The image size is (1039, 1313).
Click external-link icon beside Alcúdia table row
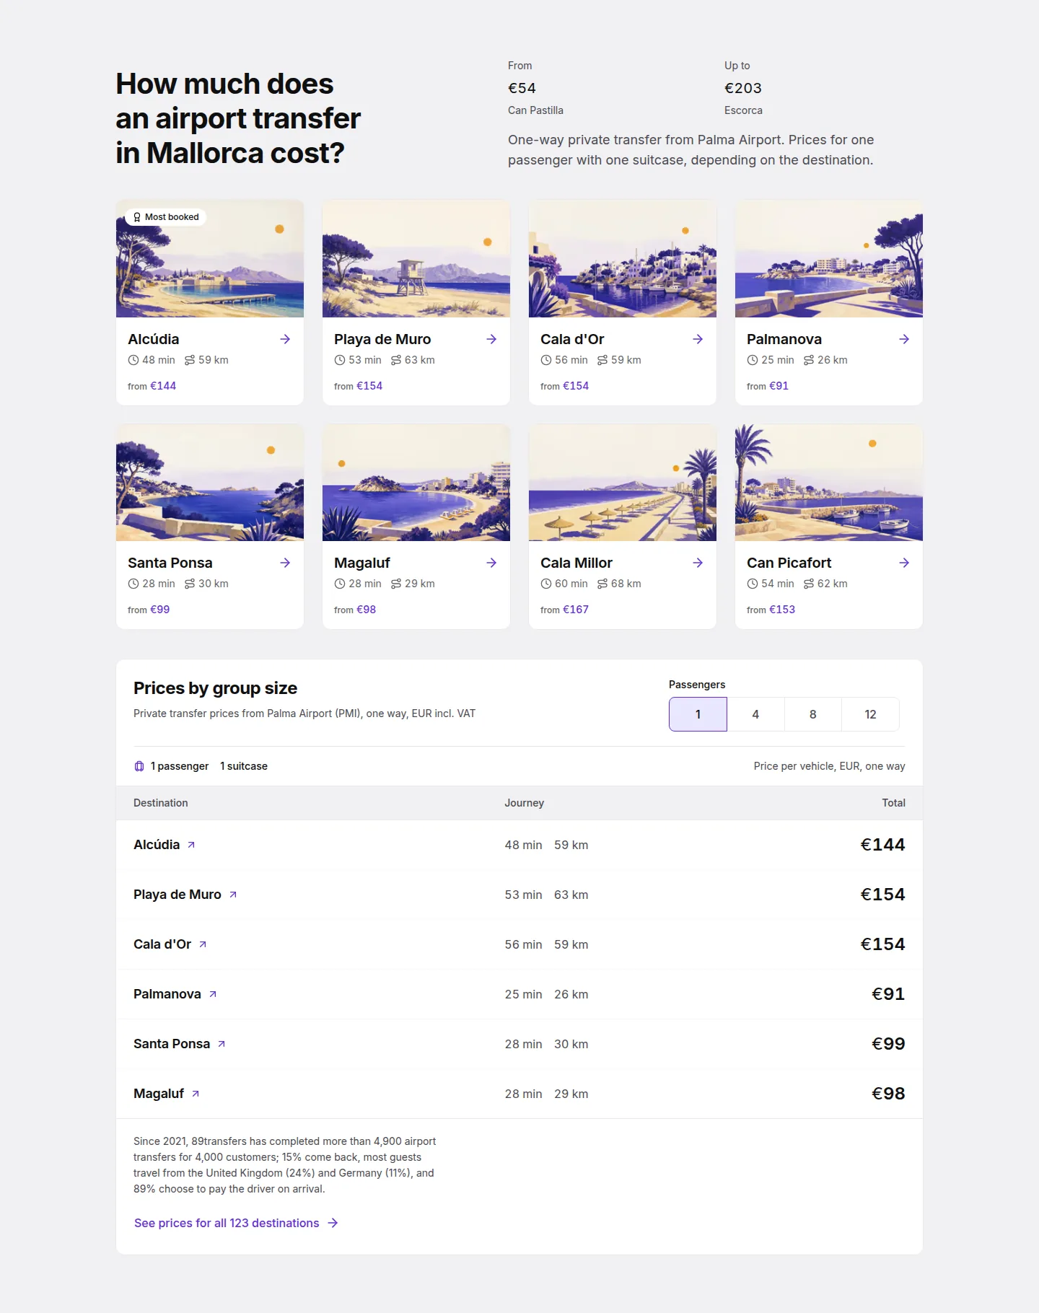[x=191, y=845]
